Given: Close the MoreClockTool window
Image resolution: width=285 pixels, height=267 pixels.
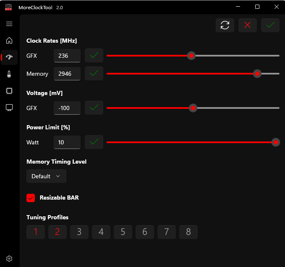Looking at the screenshot, I should coord(277,7).
